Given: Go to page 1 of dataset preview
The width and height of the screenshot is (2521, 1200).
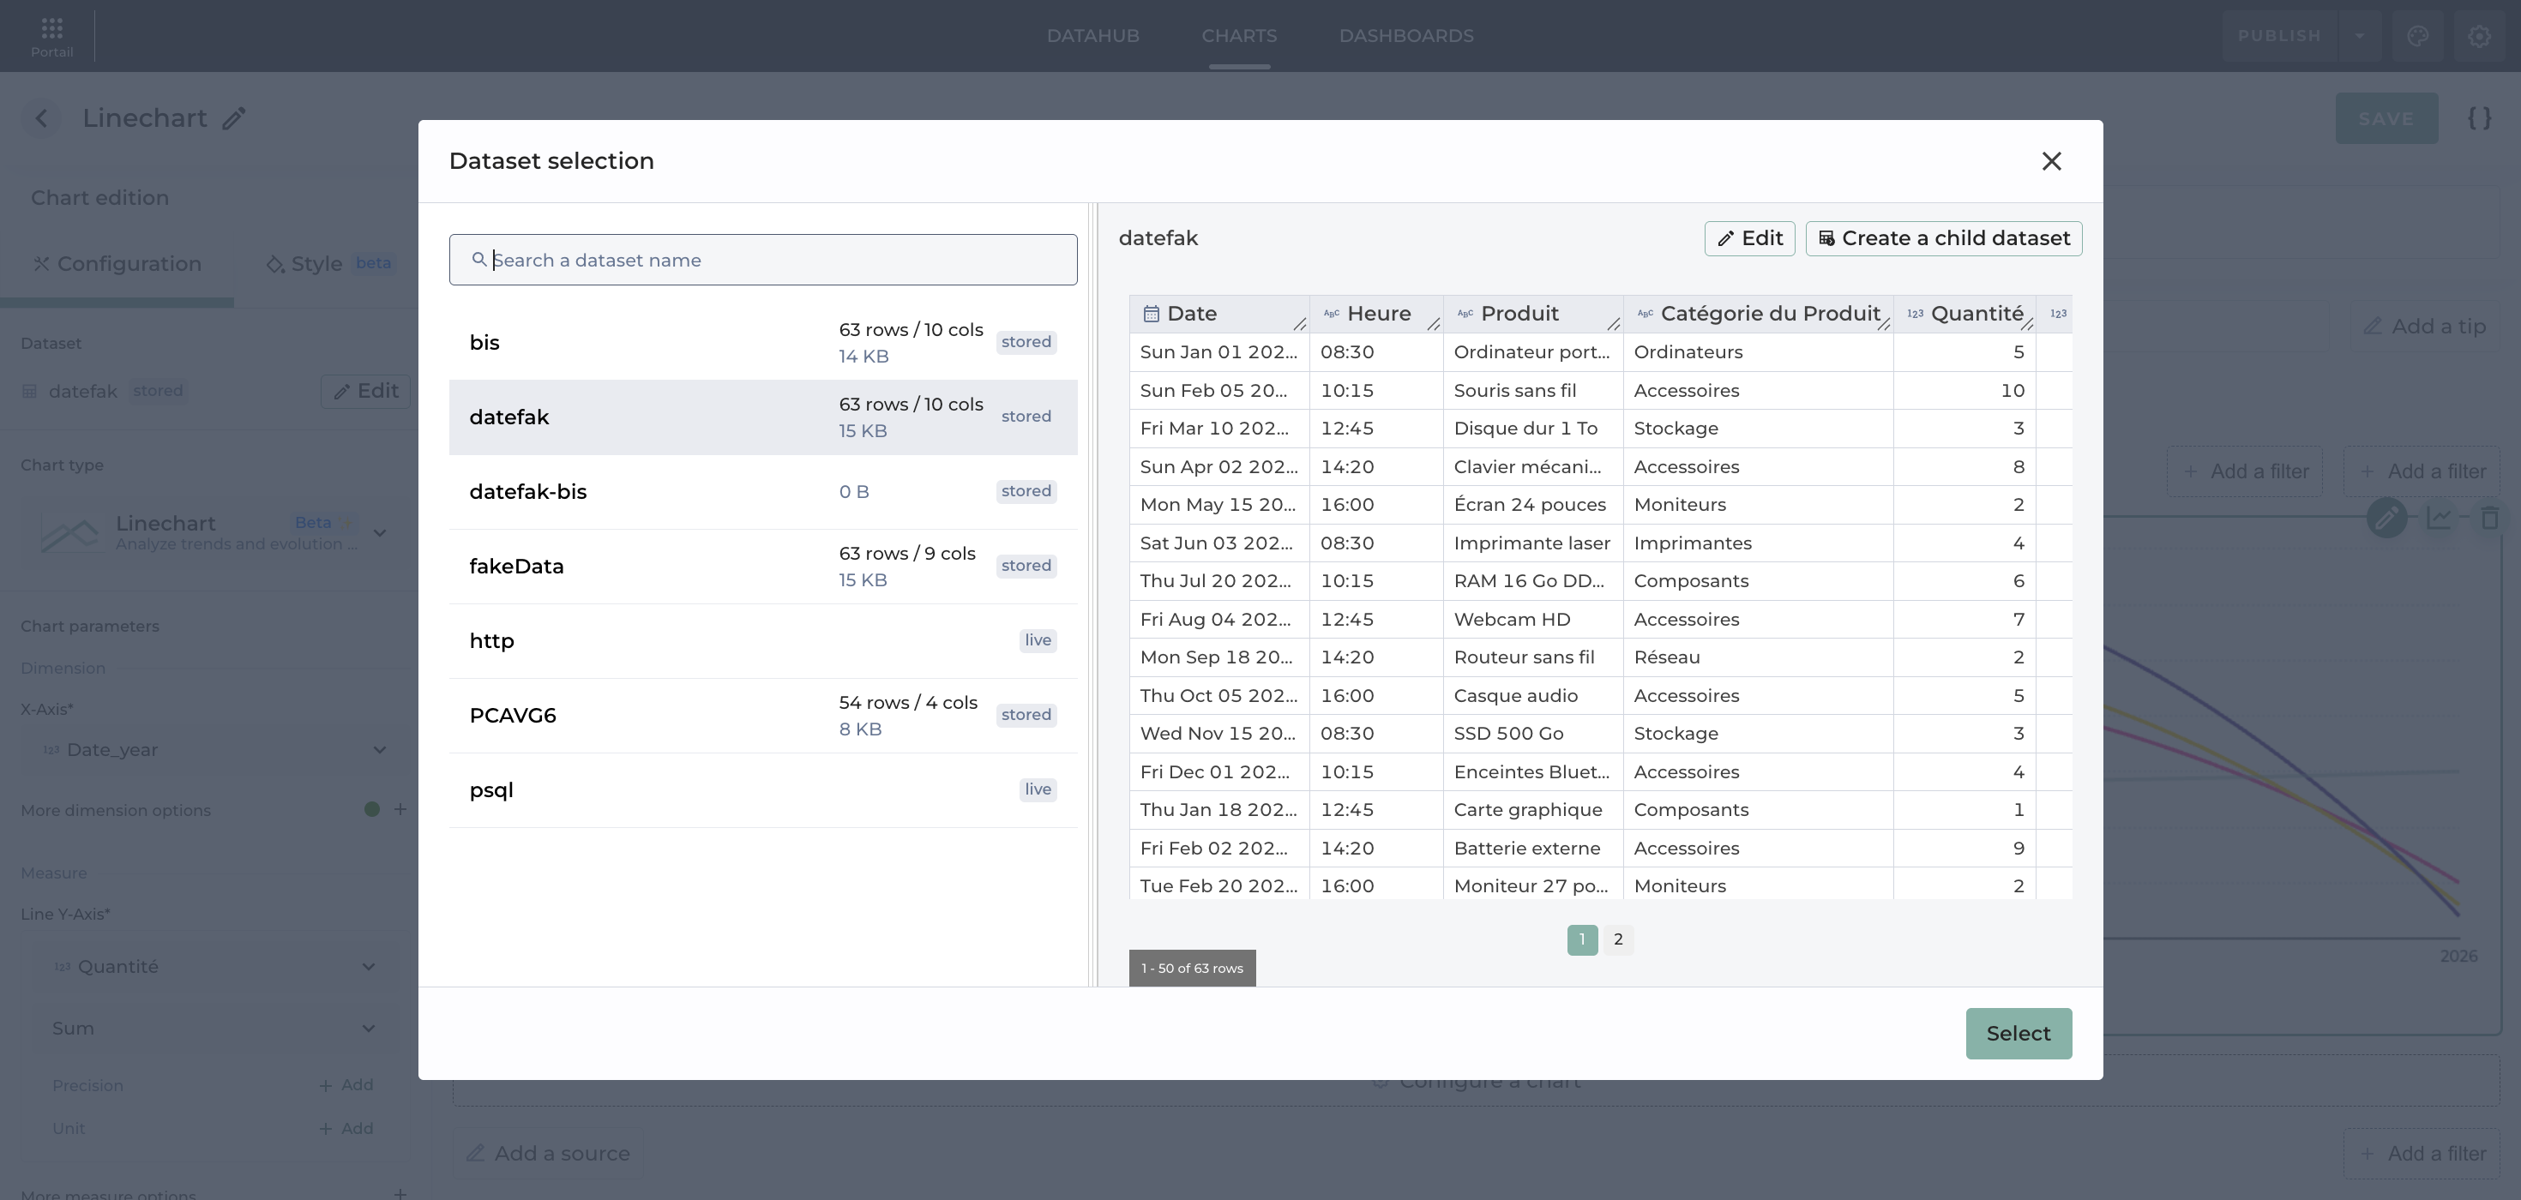Looking at the screenshot, I should click(x=1581, y=939).
